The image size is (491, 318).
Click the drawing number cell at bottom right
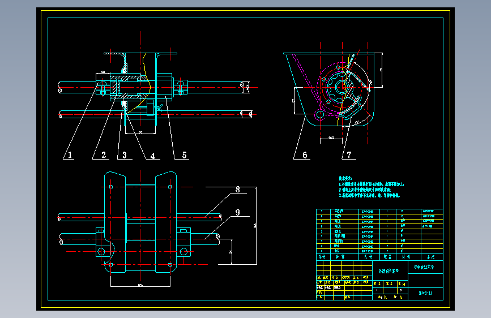coord(425,293)
